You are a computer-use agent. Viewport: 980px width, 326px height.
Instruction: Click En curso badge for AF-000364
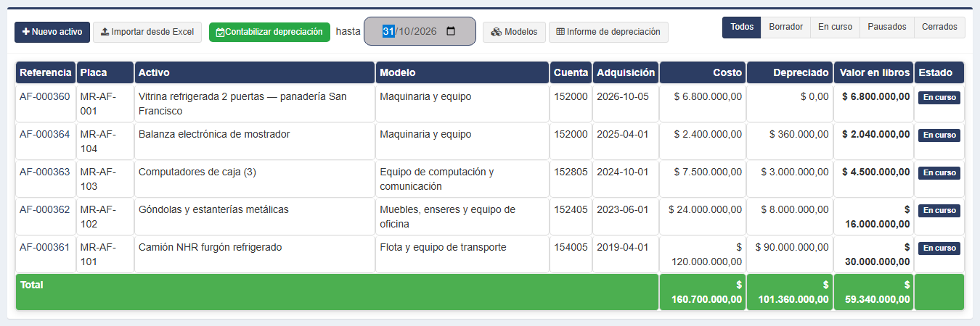(x=939, y=135)
